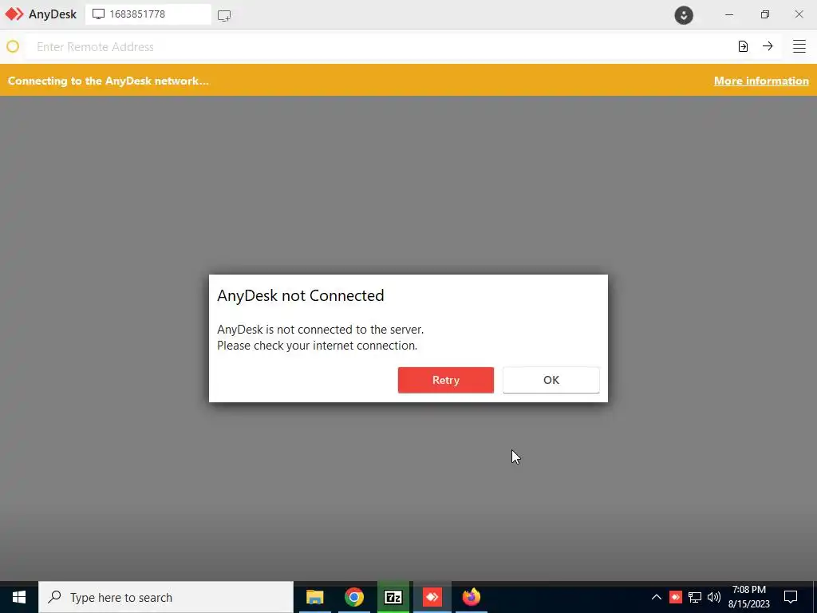Restore down the AnyDesk window
The width and height of the screenshot is (817, 613).
(764, 14)
